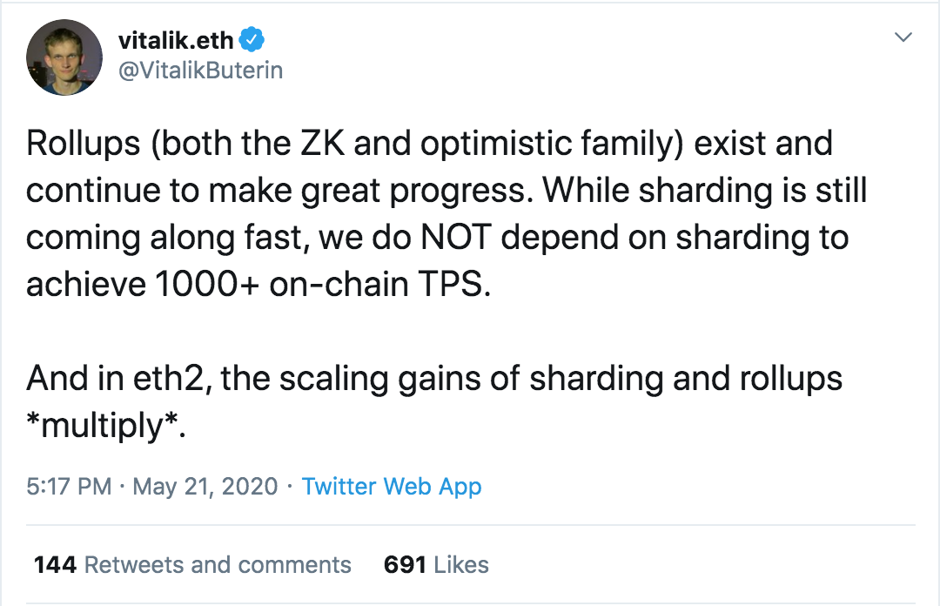Open Vitalik's profile picture

pyautogui.click(x=64, y=57)
